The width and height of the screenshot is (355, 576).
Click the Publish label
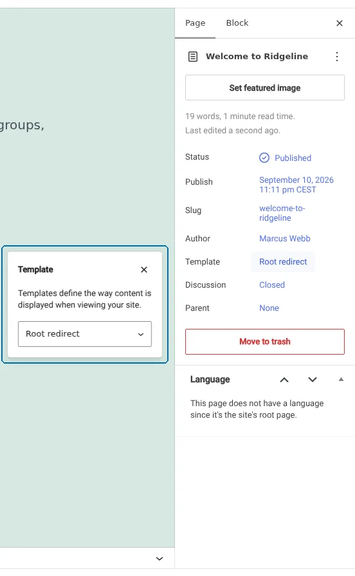point(199,182)
